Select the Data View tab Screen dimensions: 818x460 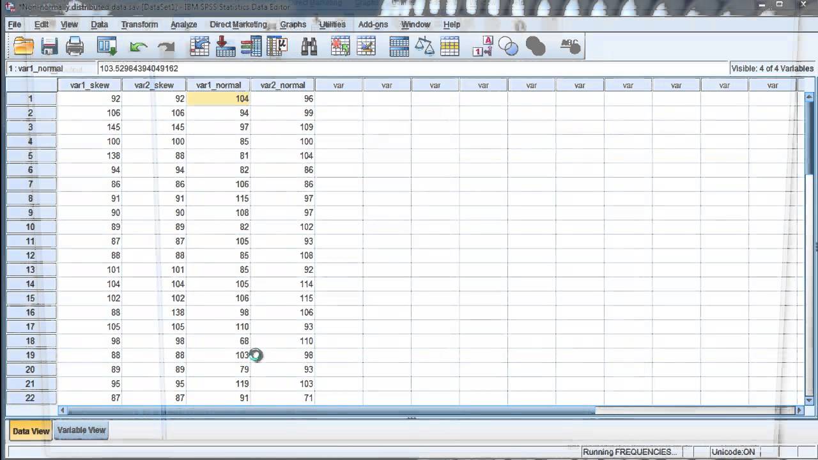31,431
